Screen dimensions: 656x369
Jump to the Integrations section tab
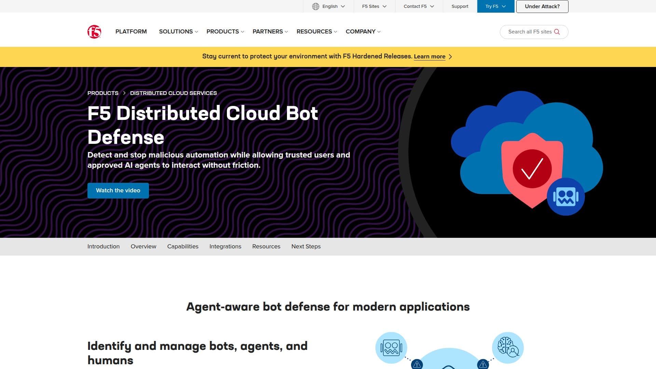(x=225, y=246)
